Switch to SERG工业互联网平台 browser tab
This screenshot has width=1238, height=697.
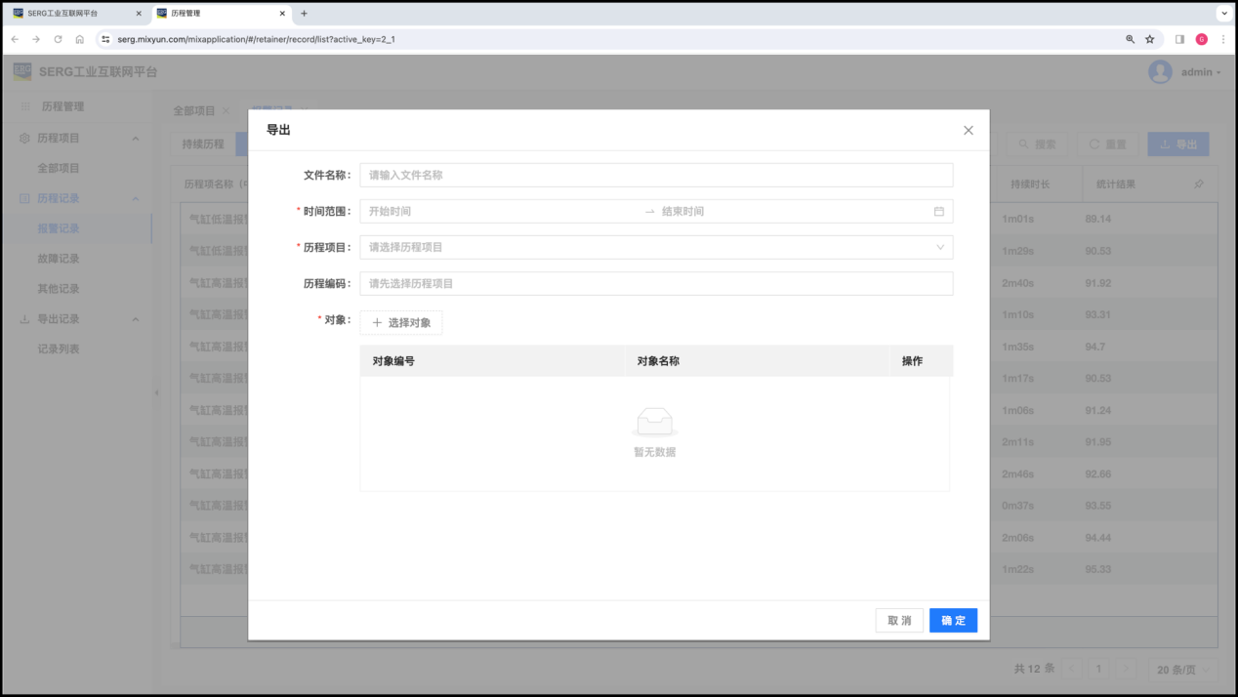68,14
